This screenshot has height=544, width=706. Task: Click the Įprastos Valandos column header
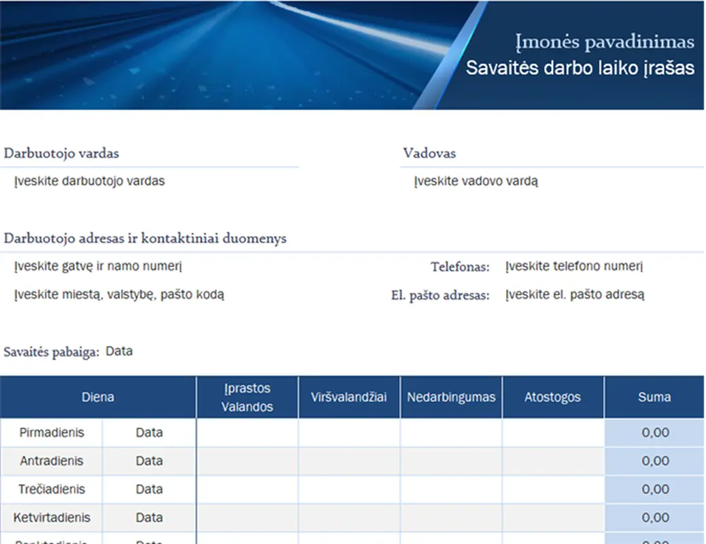247,398
